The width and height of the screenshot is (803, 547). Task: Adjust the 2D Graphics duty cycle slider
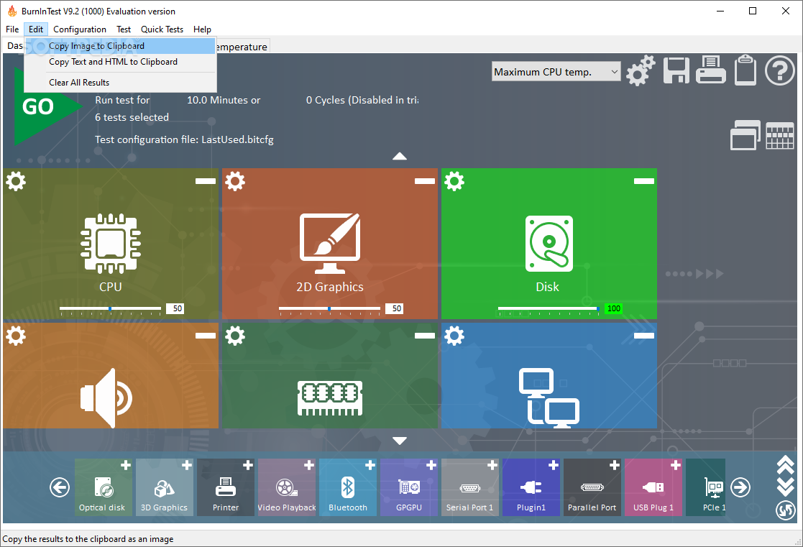[329, 309]
